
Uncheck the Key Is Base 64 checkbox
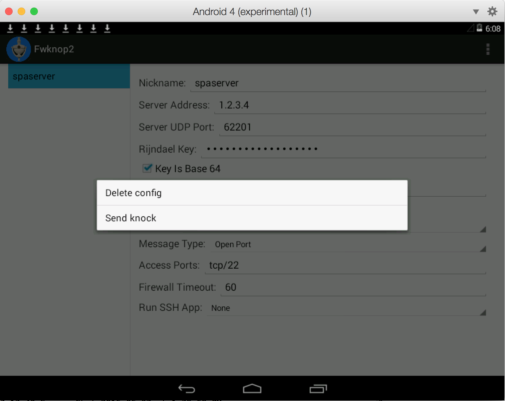147,168
